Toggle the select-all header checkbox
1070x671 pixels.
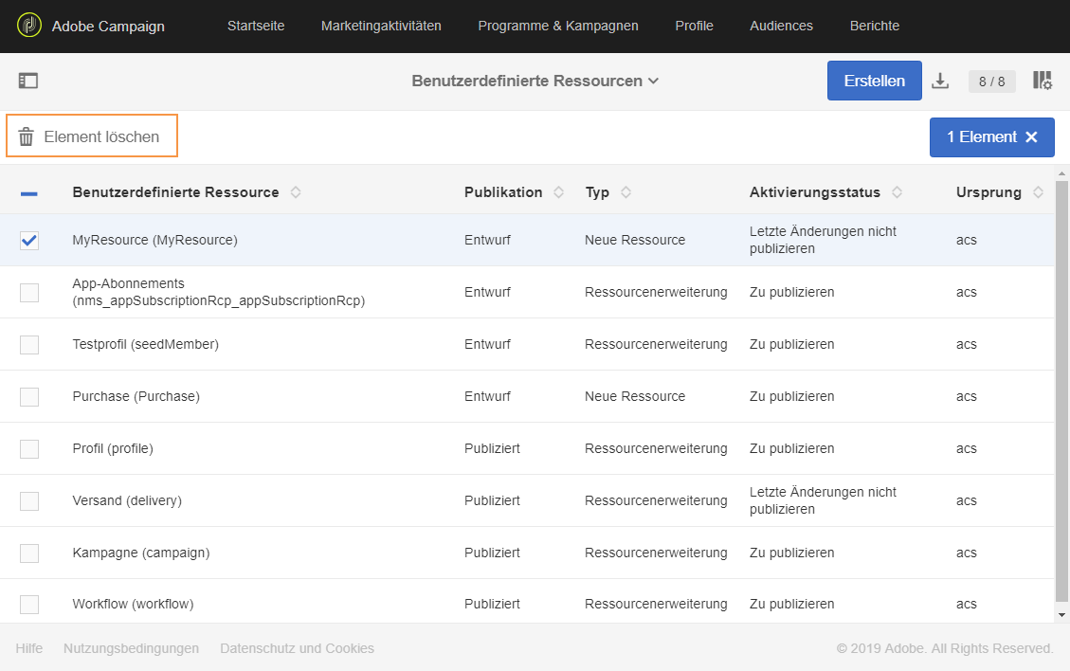(x=29, y=193)
